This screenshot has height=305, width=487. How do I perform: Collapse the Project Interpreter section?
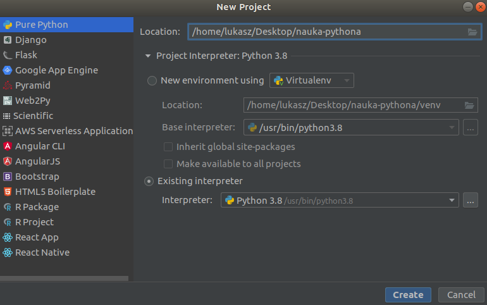tap(149, 56)
